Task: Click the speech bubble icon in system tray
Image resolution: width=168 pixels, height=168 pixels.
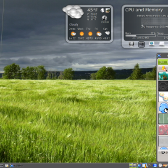Action: coord(160,165)
